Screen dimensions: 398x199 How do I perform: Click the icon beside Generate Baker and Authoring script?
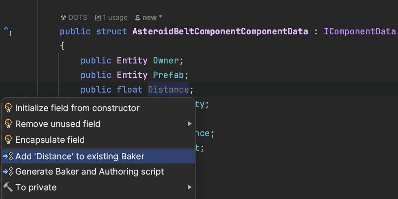8,172
